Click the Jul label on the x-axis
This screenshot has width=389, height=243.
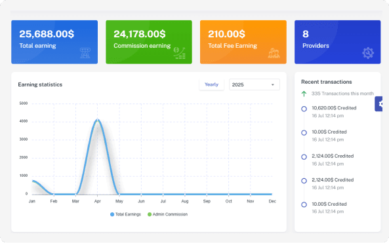pyautogui.click(x=163, y=201)
